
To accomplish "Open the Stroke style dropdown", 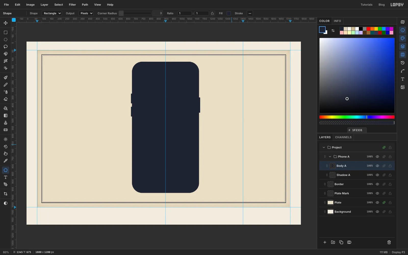I will (250, 13).
